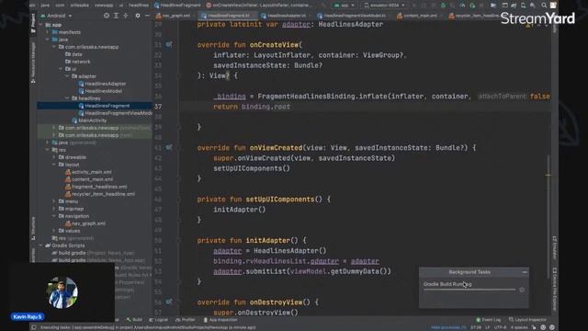This screenshot has height=331, width=588.
Task: Click onCreateView breadcrumb in navigation bar
Action: click(259, 6)
